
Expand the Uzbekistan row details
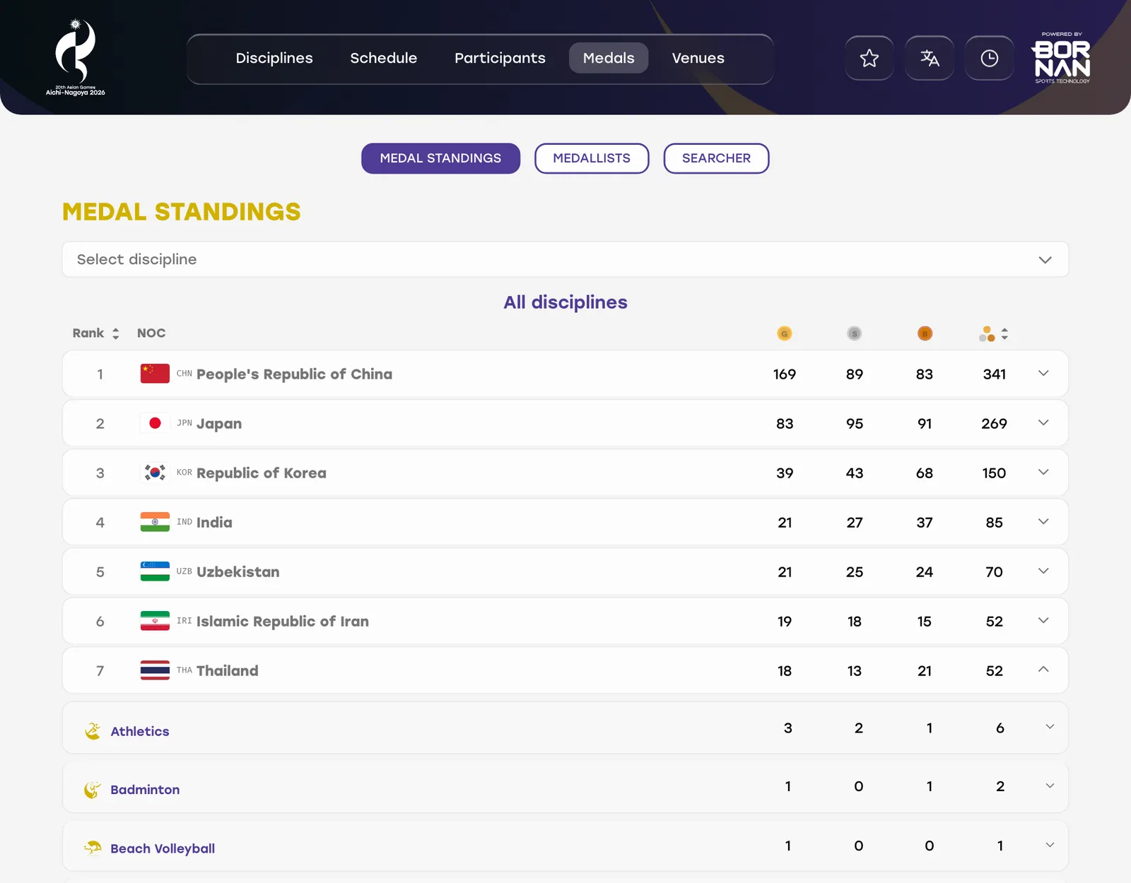[x=1043, y=571]
